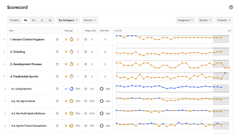Screen dimensions: 236x134
Task: Expand the 4.2 On-Sprint Work row
Action: [x=5, y=101]
